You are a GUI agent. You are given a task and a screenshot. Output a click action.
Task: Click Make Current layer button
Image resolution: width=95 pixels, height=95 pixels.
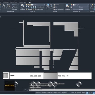[x=39, y=7]
